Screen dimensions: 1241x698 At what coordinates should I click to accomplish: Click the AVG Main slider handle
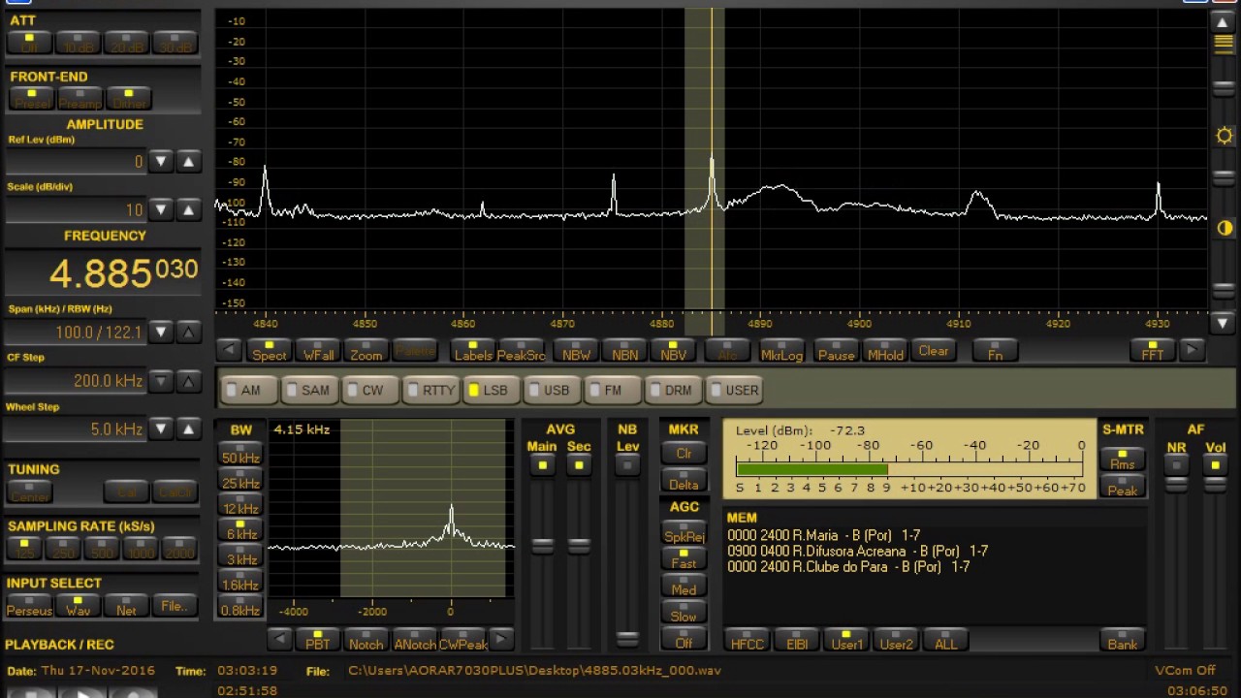click(x=542, y=546)
